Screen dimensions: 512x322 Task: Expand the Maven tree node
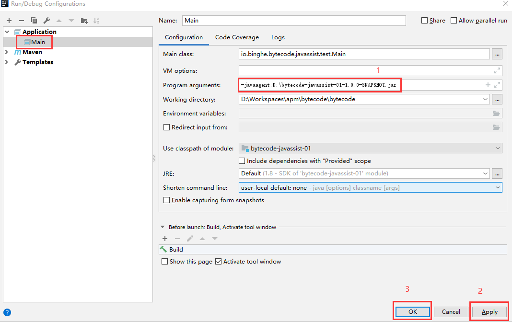click(x=7, y=52)
